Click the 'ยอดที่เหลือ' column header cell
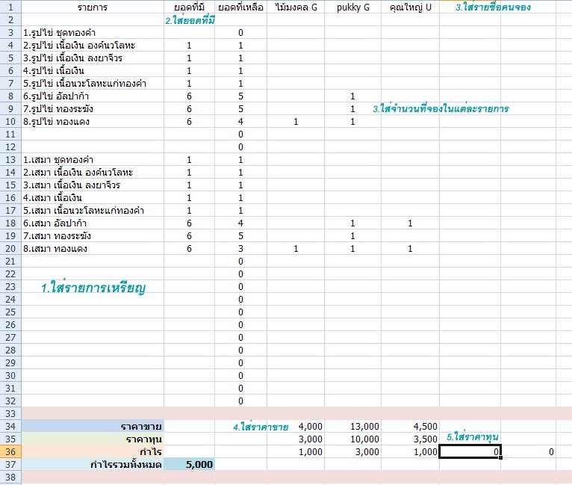Image resolution: width=572 pixels, height=485 pixels. pos(240,7)
